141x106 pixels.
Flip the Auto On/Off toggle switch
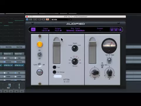(x=102, y=65)
